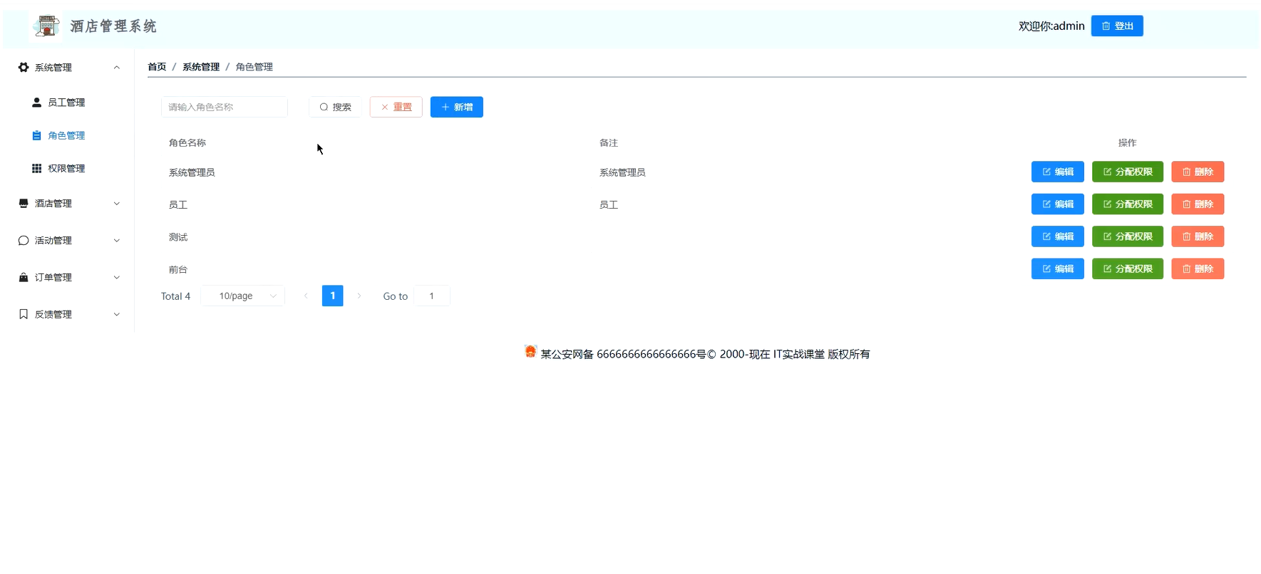Screen dimensions: 1261x574
Task: Click the shopping bag icon beside 订单管理
Action: click(24, 277)
